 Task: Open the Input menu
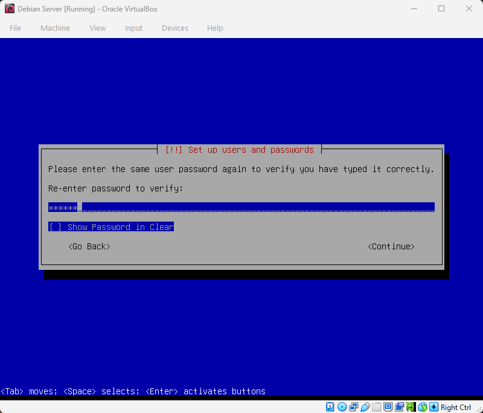click(133, 28)
